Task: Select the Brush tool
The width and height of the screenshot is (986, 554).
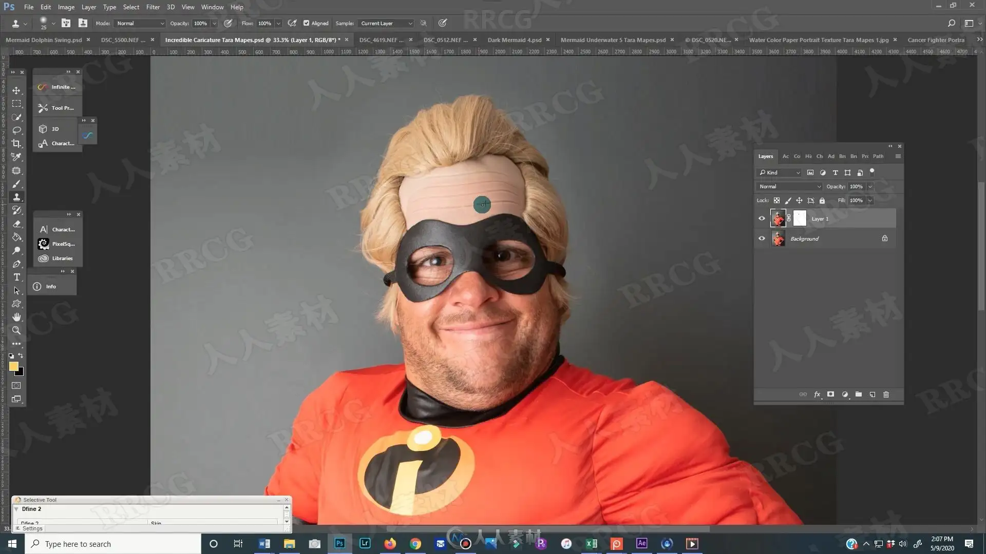Action: click(x=16, y=184)
